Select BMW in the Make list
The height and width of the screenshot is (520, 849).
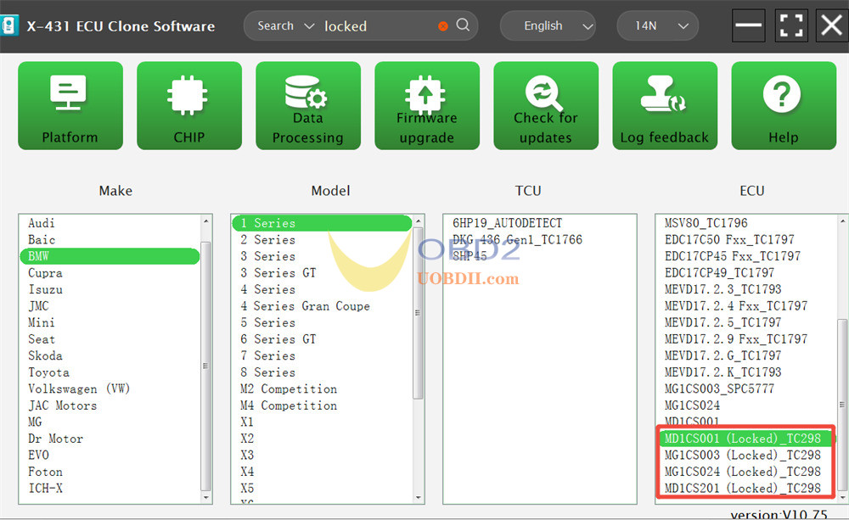(x=110, y=256)
